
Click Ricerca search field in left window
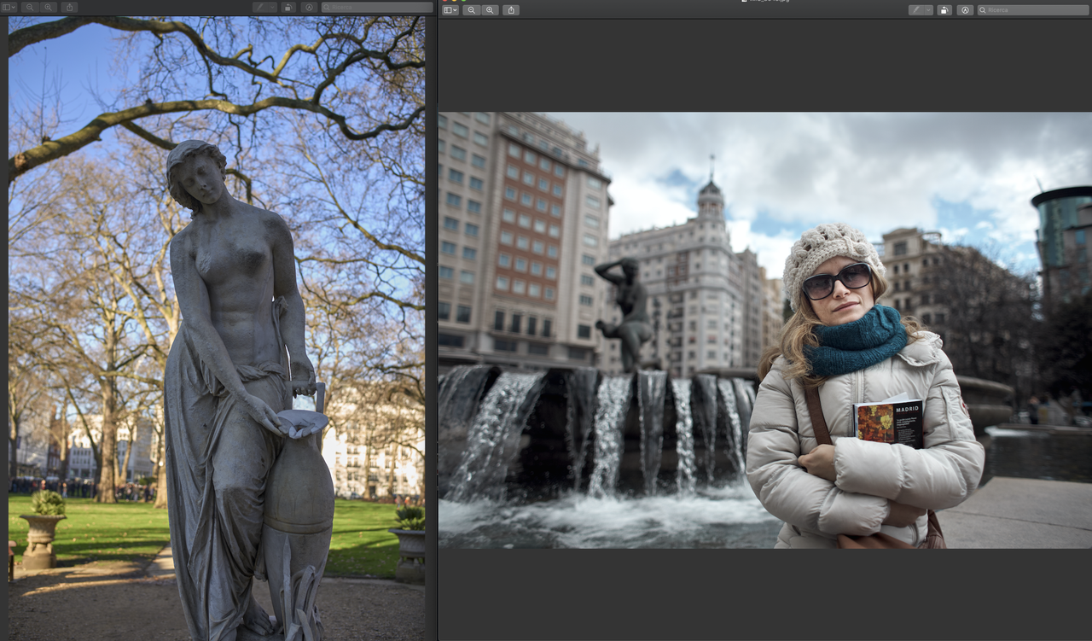[377, 7]
